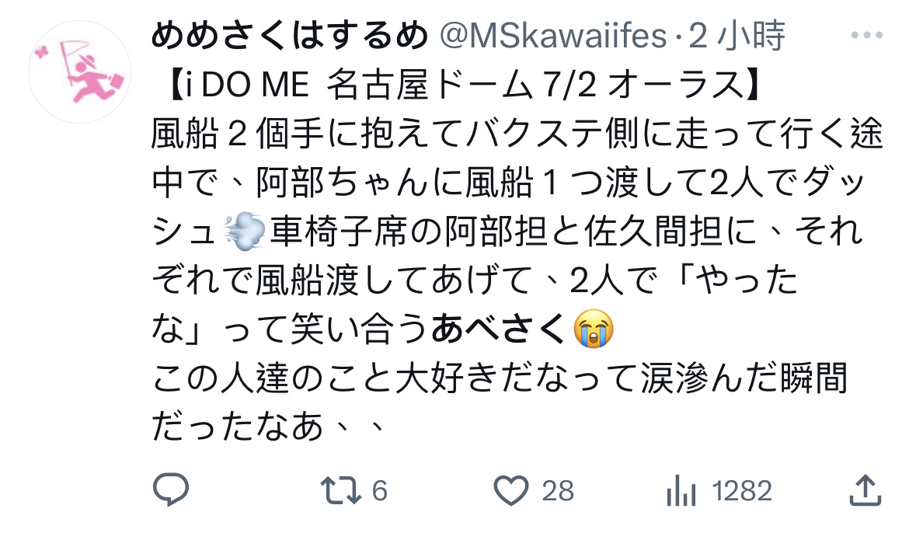Click the dash puff emoji after シュ

(x=244, y=232)
